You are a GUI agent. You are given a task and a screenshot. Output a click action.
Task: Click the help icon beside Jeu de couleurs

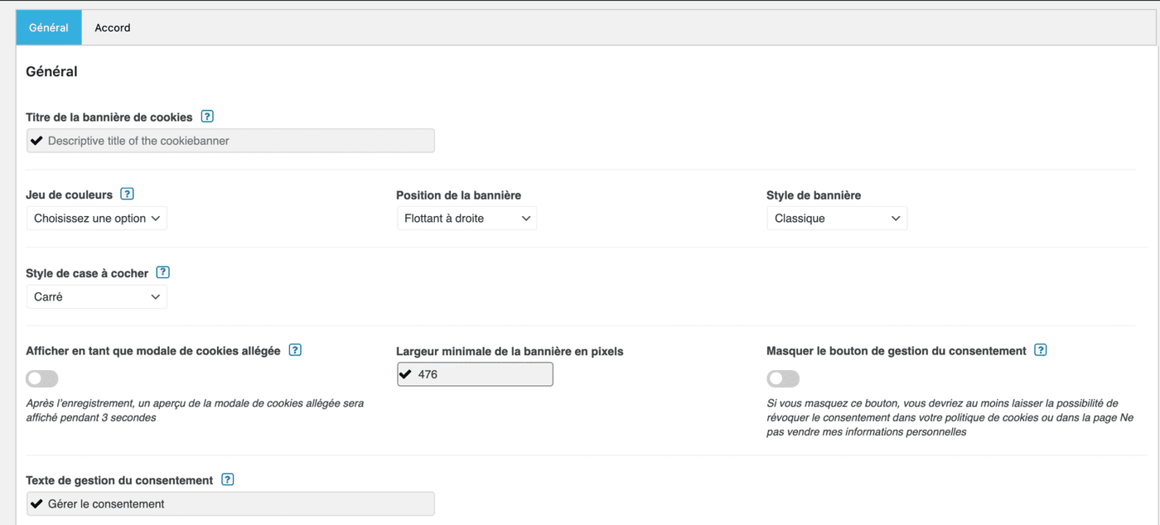[127, 195]
